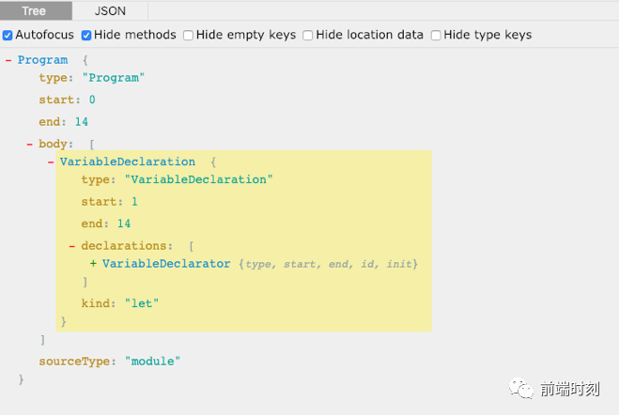
Task: Click the declarations key label
Action: (x=126, y=246)
